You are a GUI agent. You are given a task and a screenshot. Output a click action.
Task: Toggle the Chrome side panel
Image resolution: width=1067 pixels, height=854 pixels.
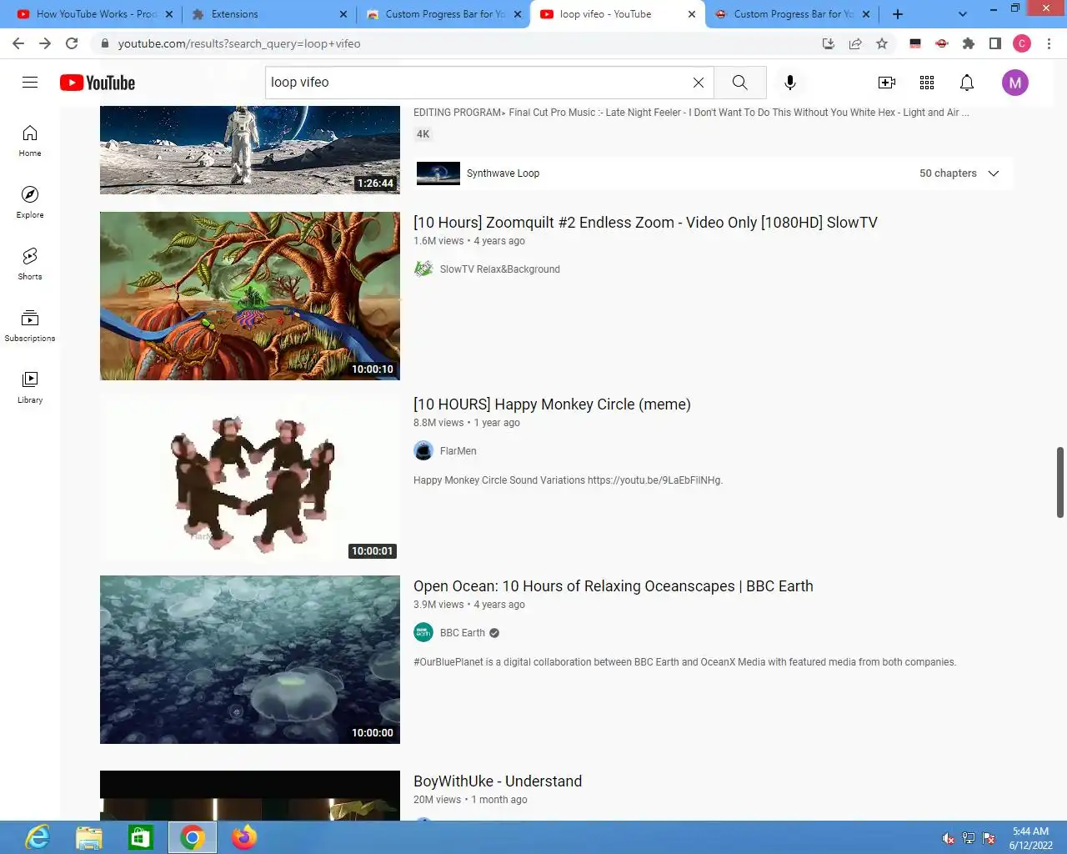(994, 43)
